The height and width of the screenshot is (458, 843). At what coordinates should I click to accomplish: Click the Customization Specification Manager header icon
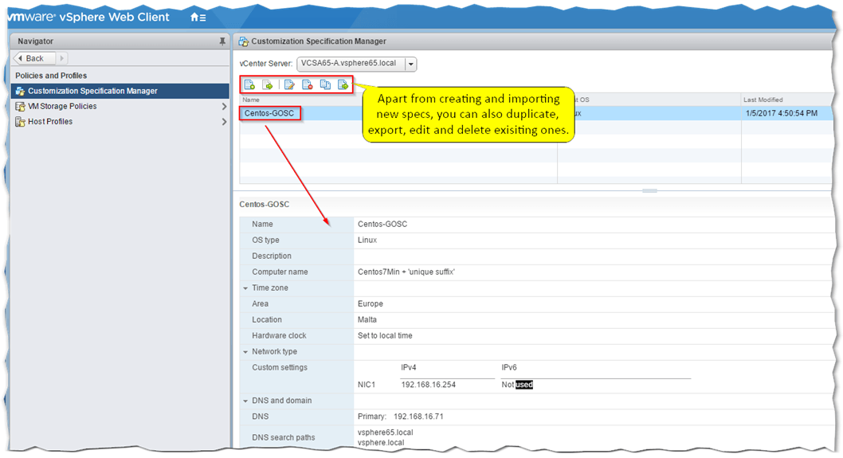click(x=244, y=41)
